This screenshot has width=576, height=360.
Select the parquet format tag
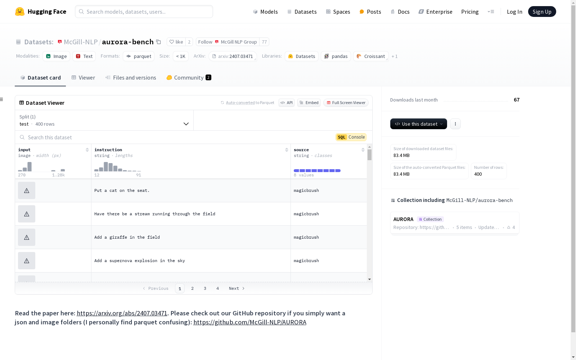point(139,56)
